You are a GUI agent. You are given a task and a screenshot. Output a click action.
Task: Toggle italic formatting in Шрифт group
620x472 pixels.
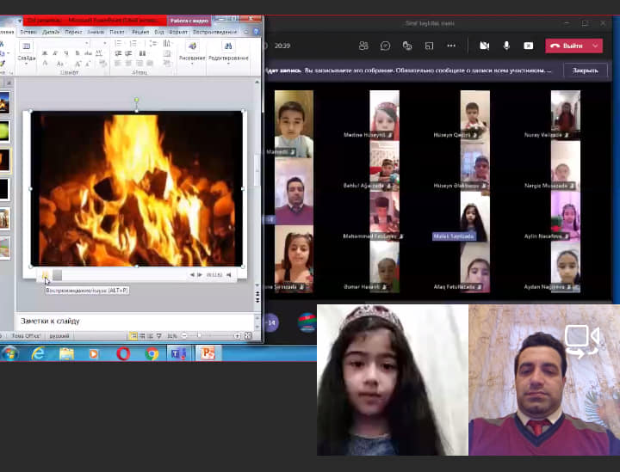(x=55, y=53)
